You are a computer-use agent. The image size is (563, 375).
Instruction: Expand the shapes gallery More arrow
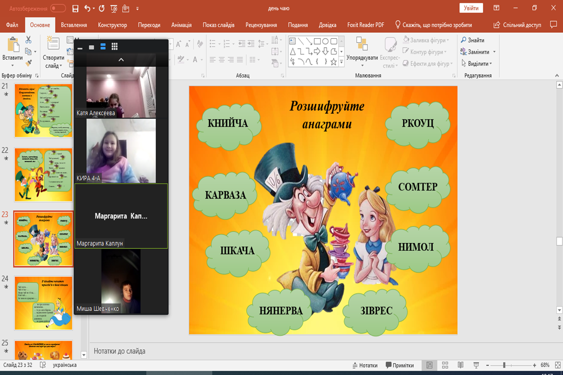coord(342,62)
